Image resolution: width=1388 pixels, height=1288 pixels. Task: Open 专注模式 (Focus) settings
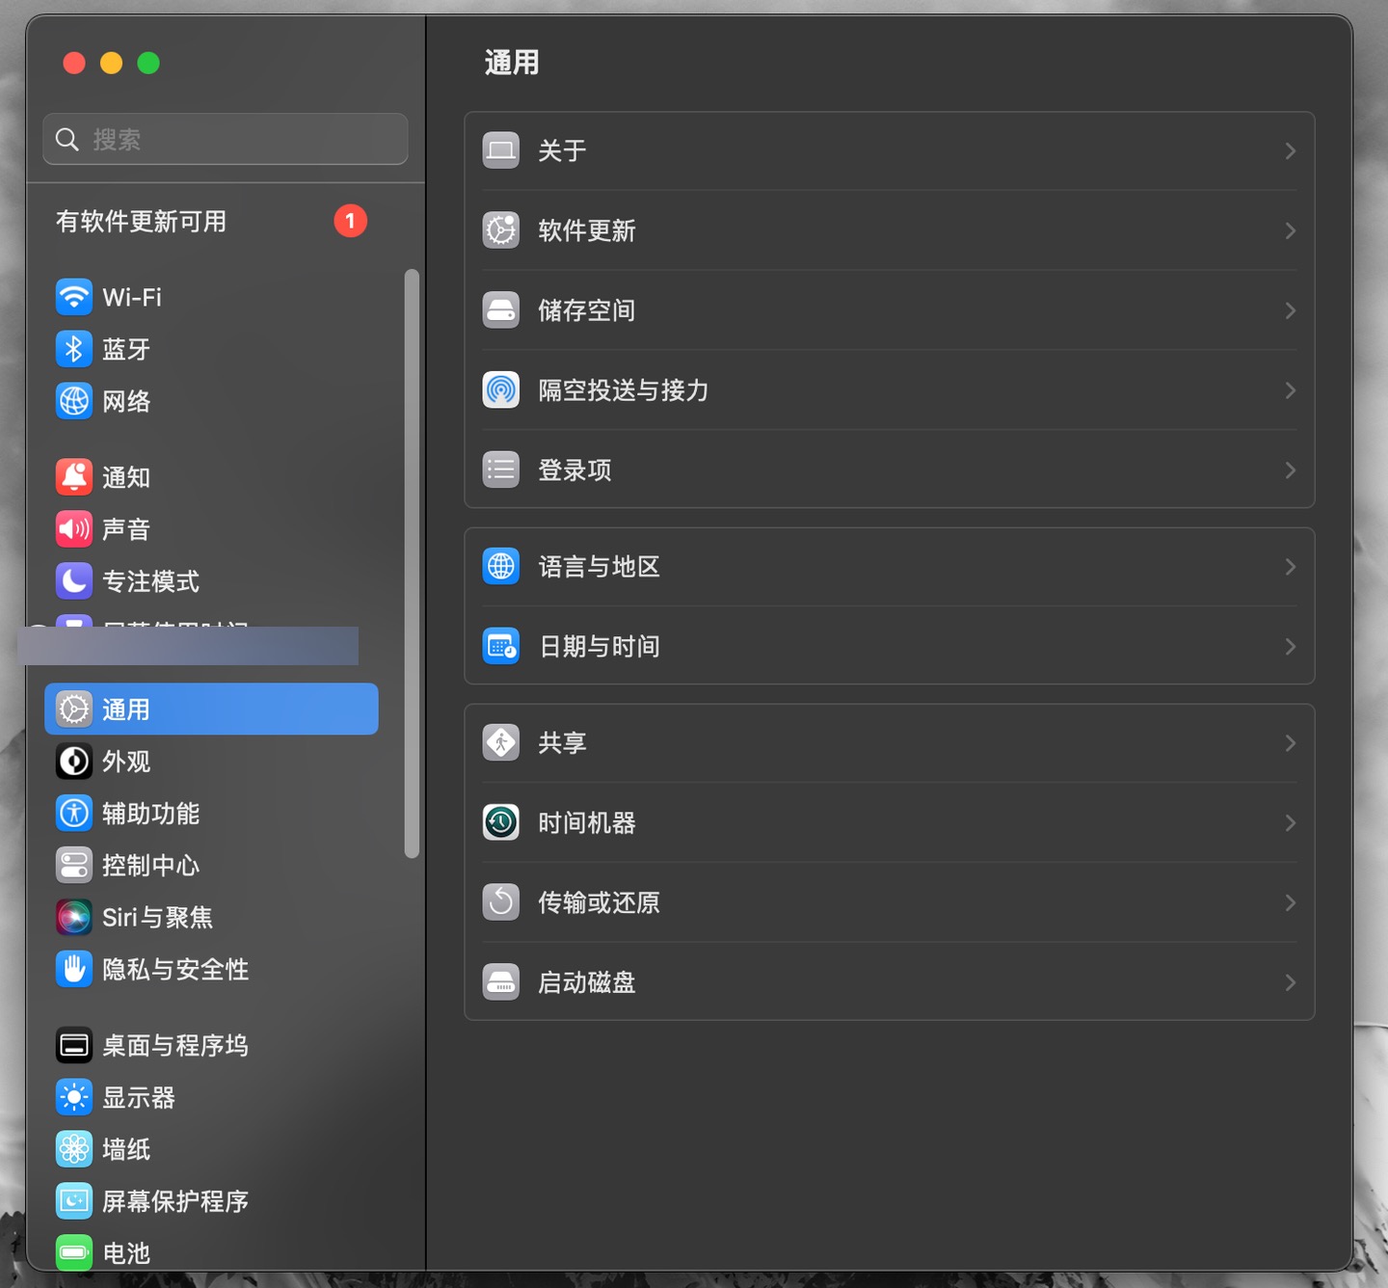click(149, 580)
